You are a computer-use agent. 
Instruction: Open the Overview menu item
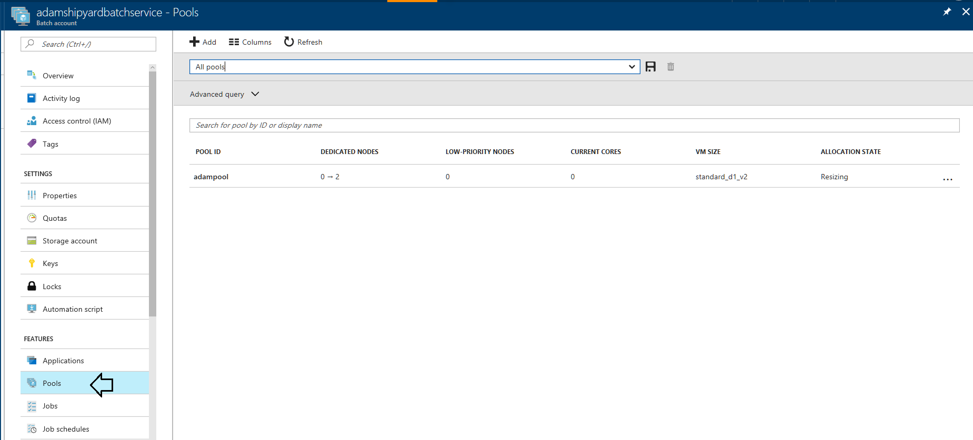85,76
